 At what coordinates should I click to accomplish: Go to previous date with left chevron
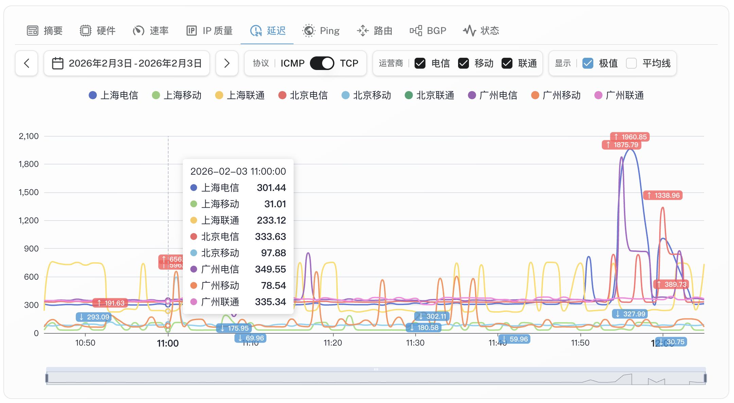point(27,63)
